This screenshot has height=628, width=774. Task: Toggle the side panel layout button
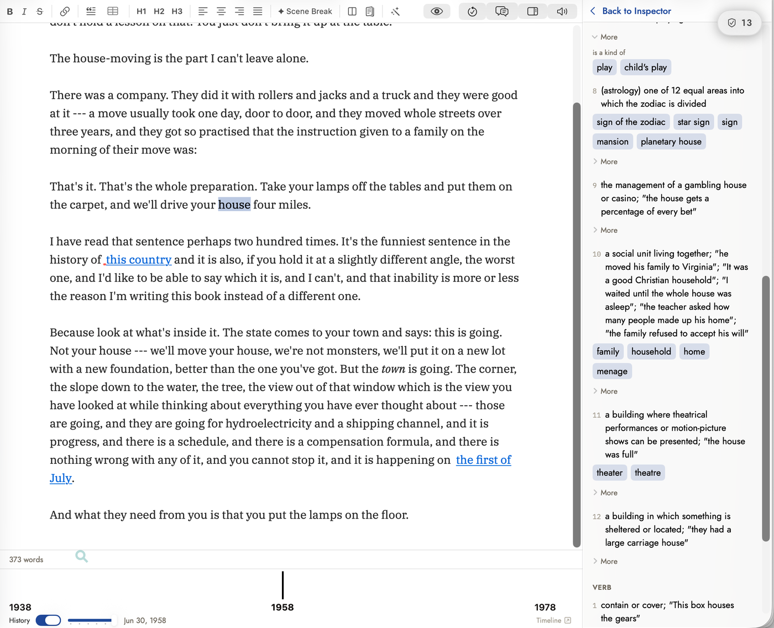click(x=532, y=11)
